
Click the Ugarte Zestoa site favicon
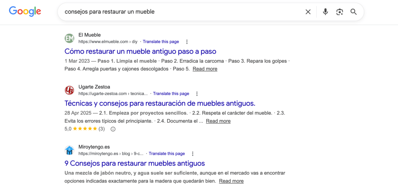(69, 90)
